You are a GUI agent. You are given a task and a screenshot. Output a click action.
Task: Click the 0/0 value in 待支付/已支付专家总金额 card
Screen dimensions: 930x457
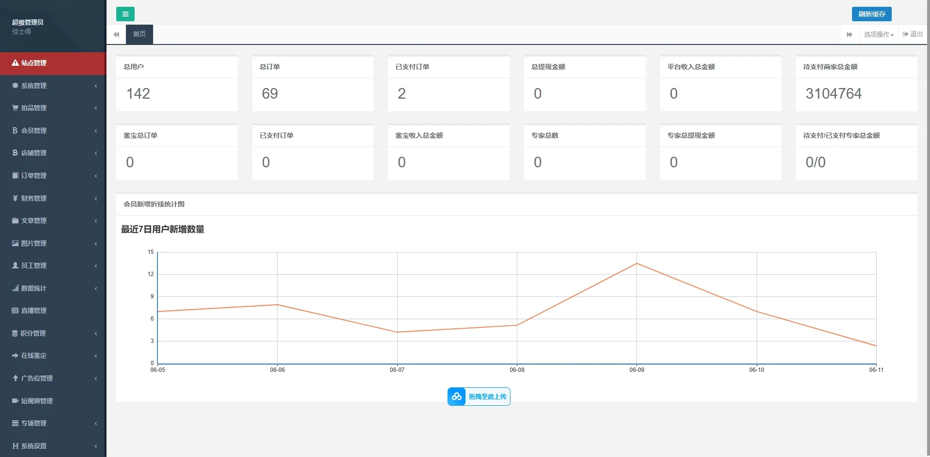816,162
